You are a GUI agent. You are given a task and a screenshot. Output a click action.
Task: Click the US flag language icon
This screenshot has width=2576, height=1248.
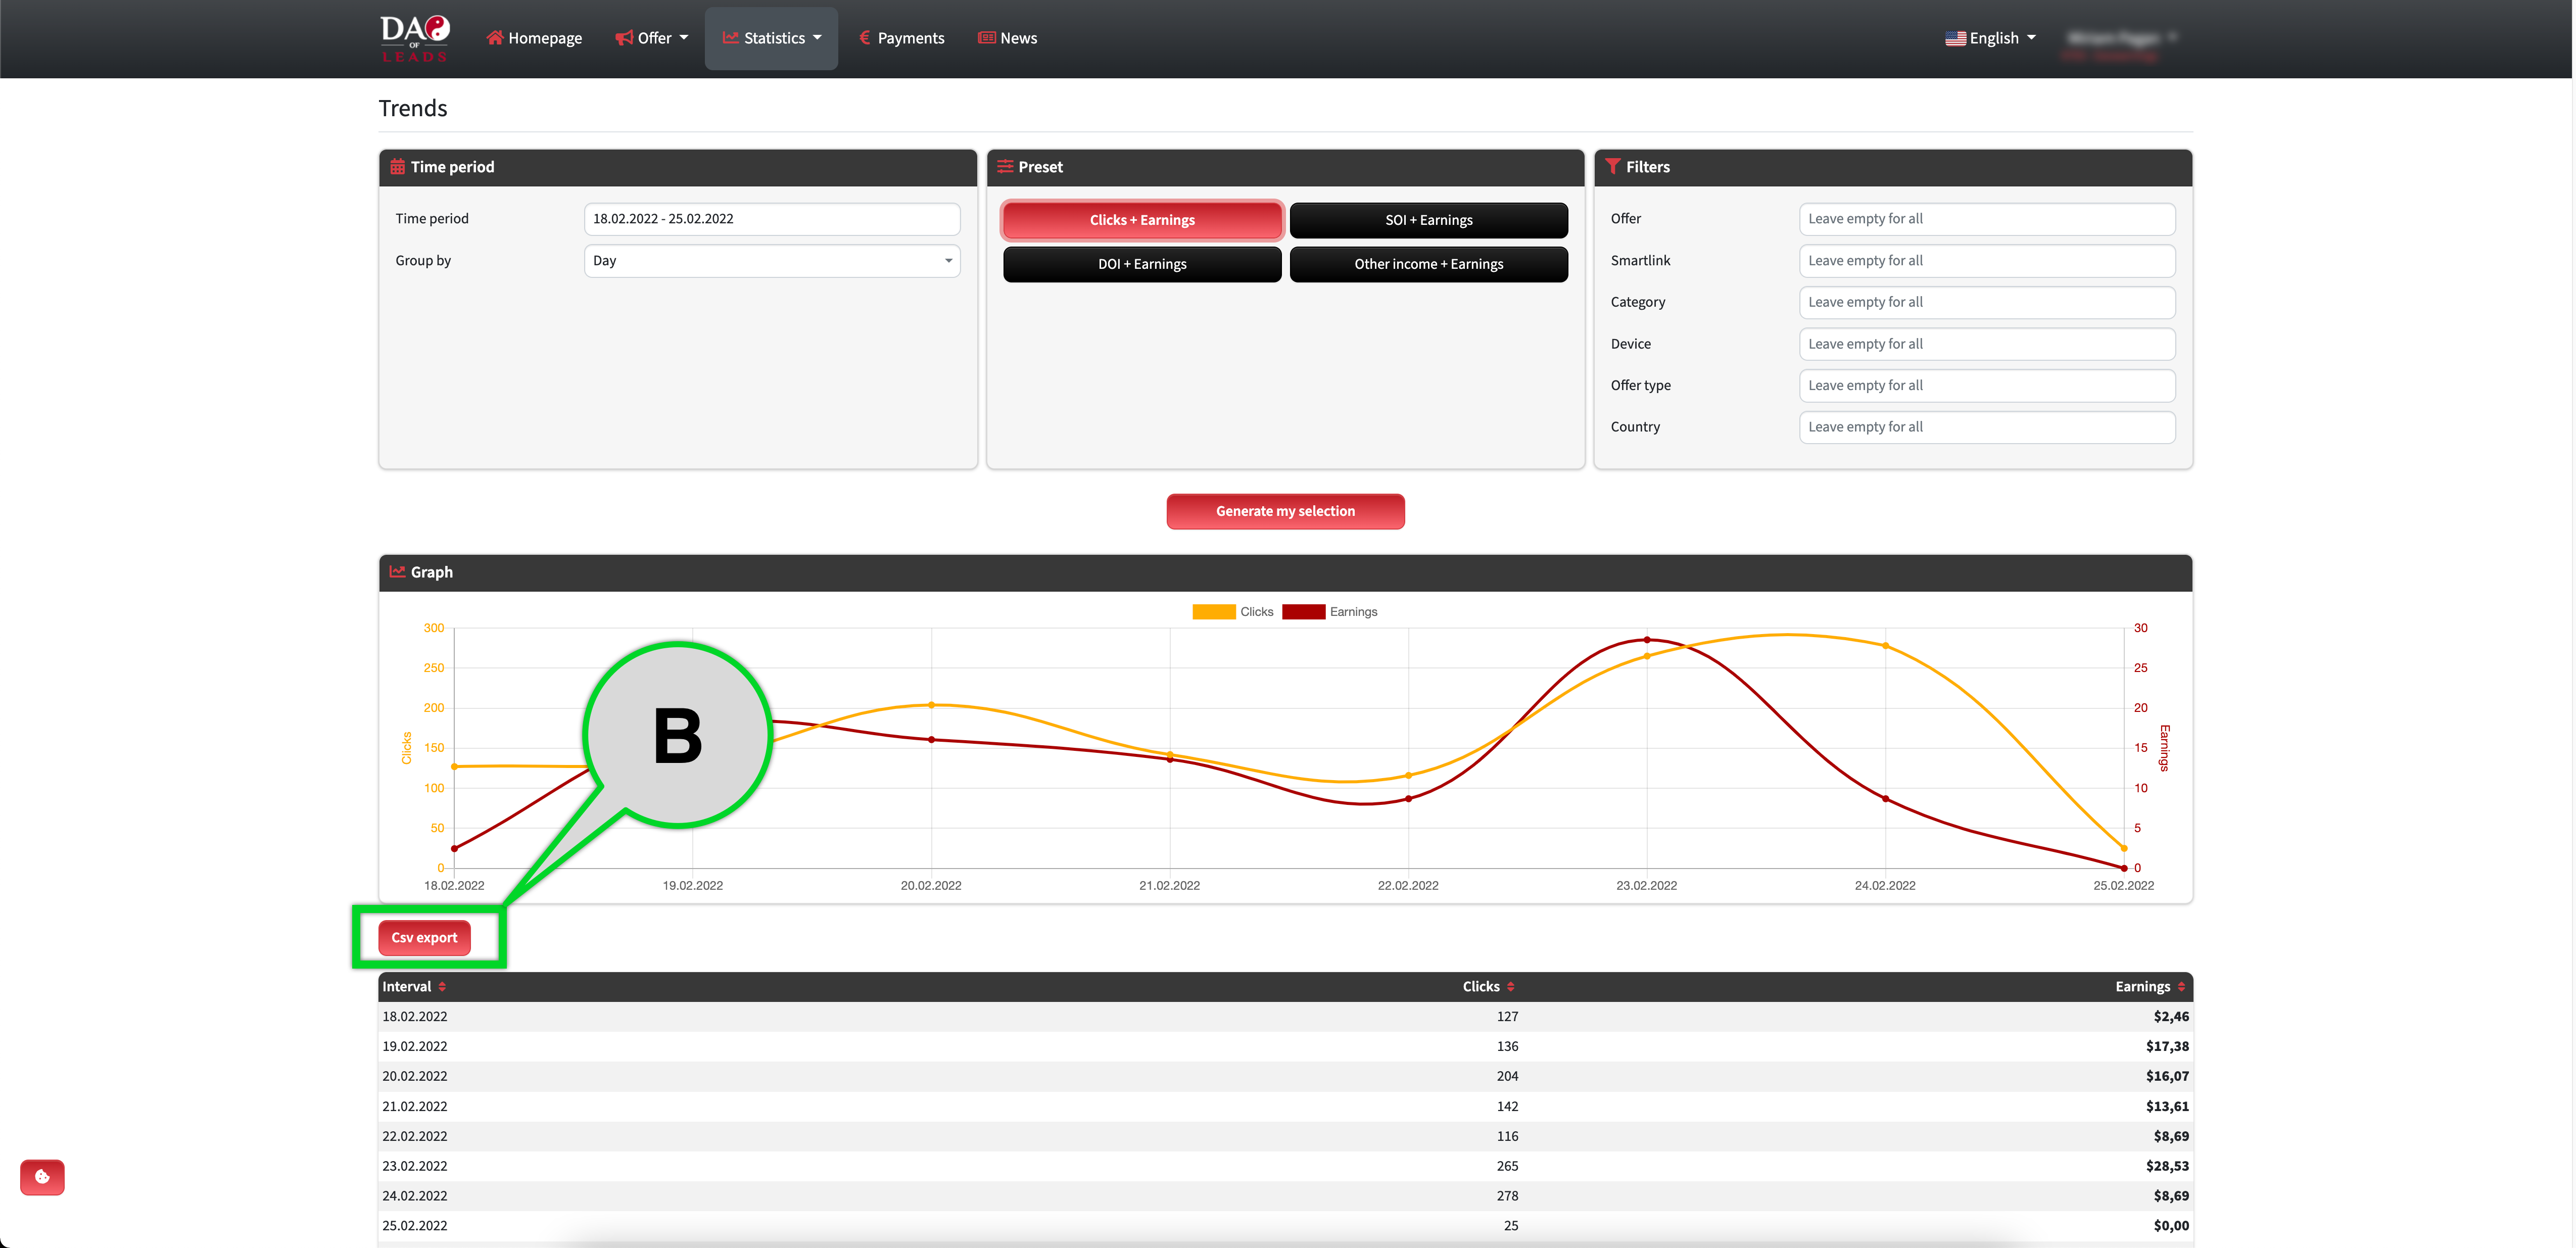click(1955, 38)
